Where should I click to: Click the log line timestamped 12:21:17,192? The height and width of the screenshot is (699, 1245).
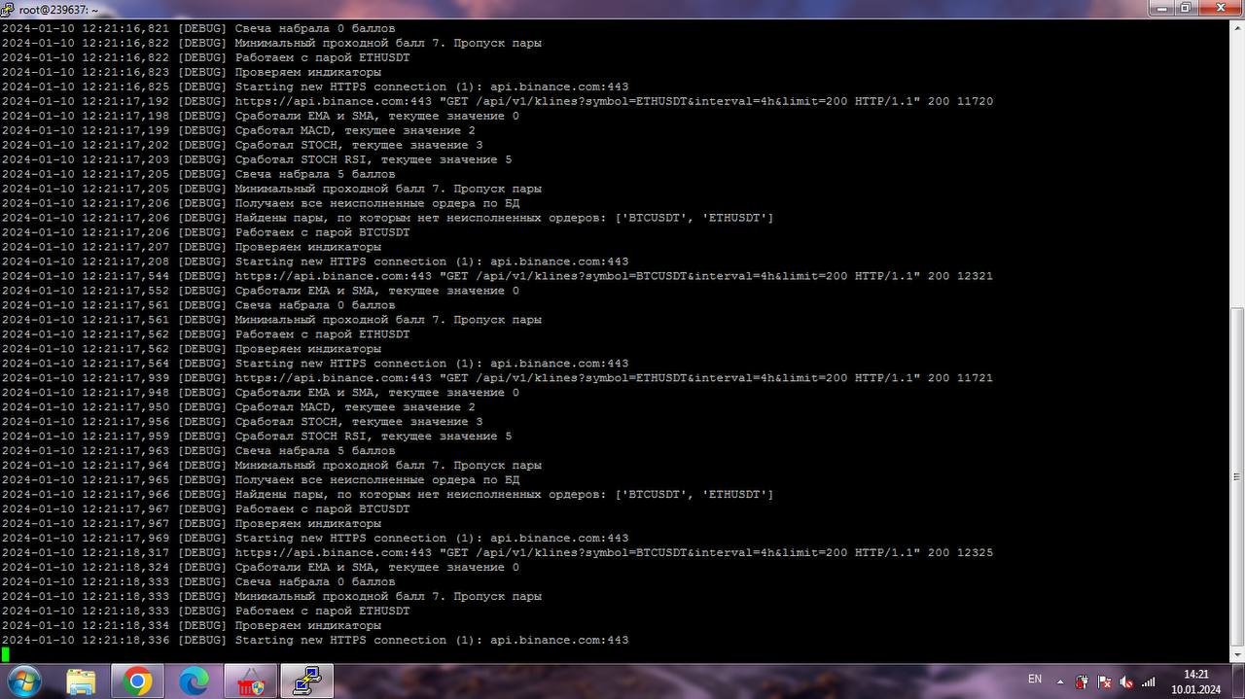tap(497, 101)
